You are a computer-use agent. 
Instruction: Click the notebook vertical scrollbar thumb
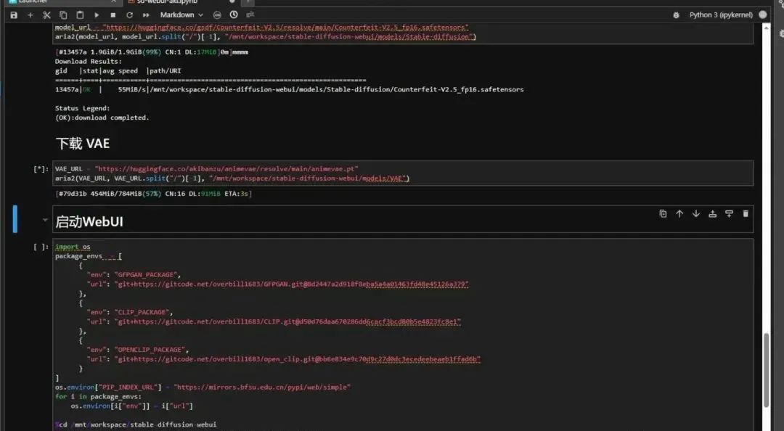766,370
